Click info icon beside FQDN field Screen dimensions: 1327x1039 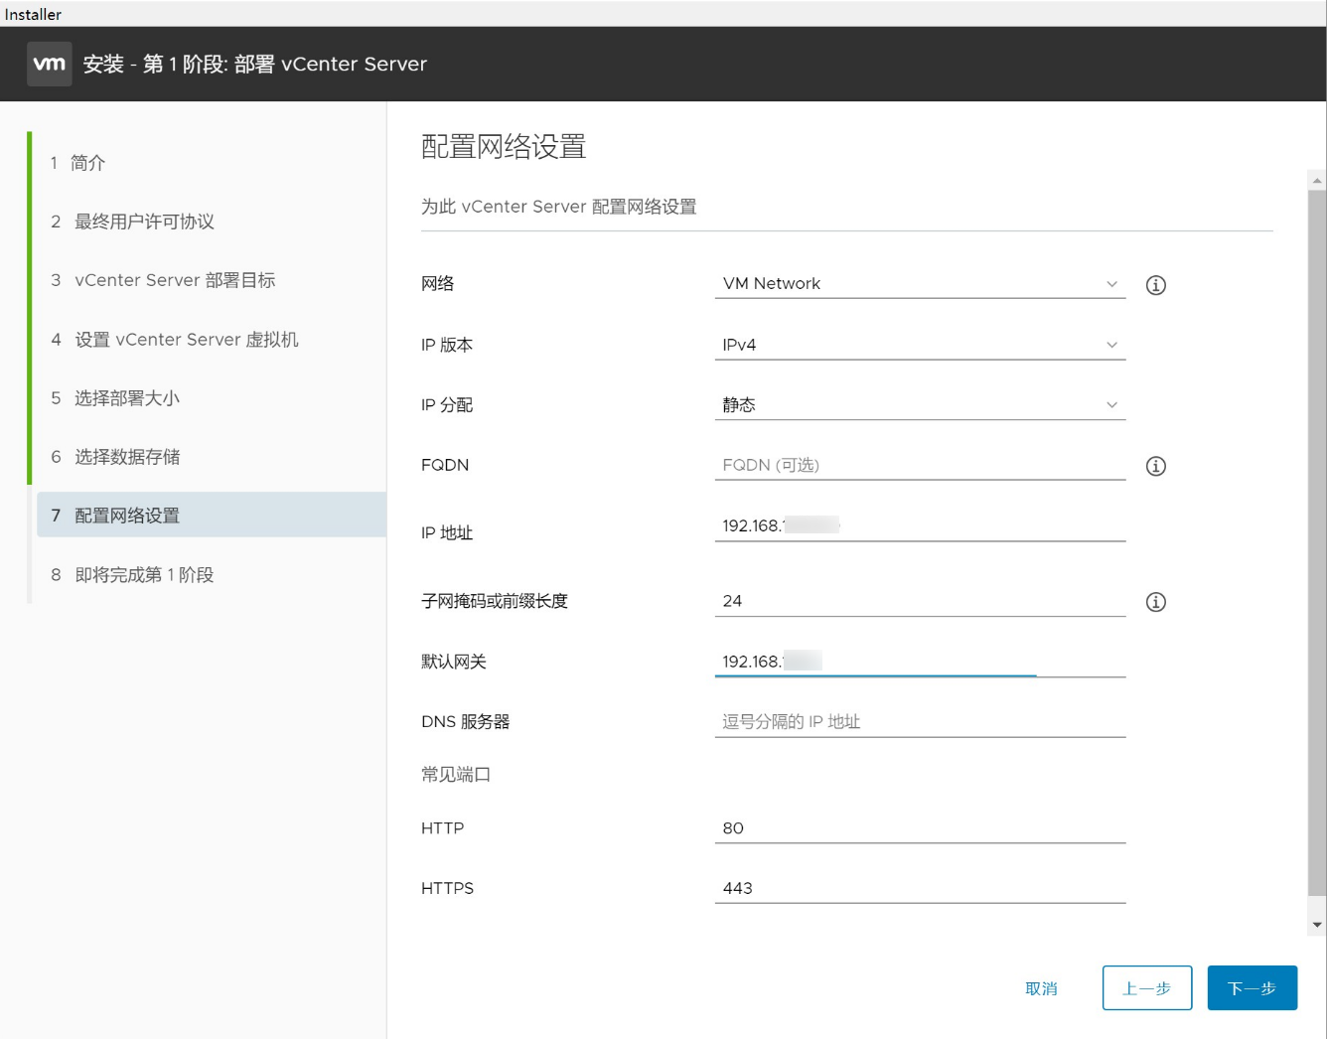pyautogui.click(x=1155, y=466)
